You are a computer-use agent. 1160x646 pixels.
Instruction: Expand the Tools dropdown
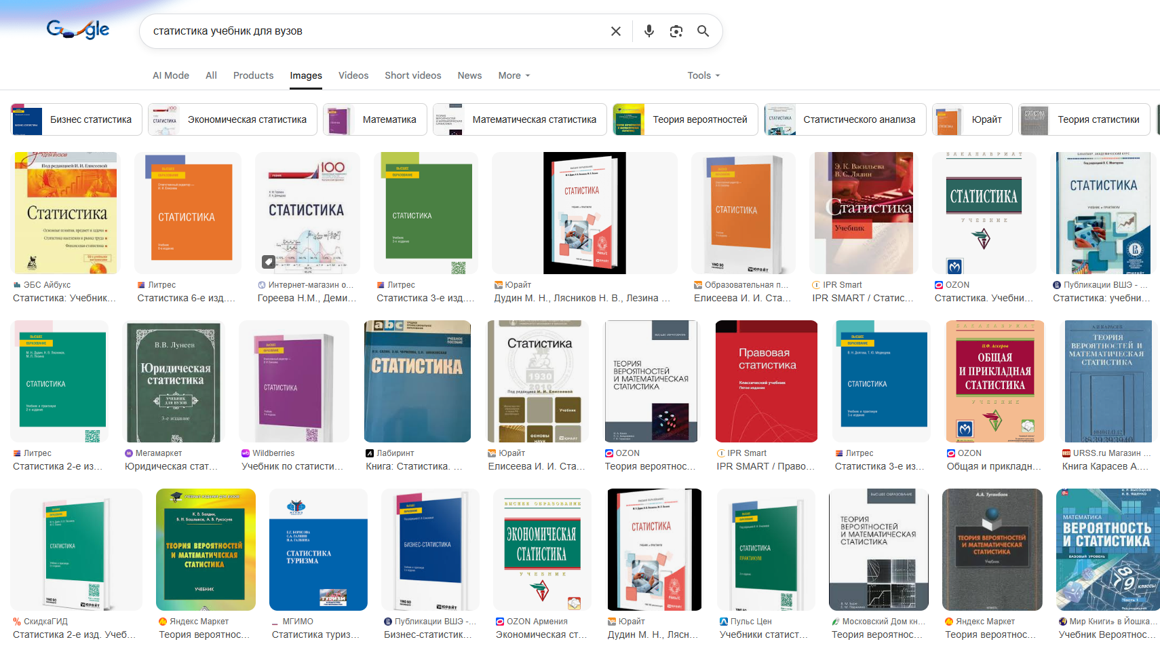point(703,75)
